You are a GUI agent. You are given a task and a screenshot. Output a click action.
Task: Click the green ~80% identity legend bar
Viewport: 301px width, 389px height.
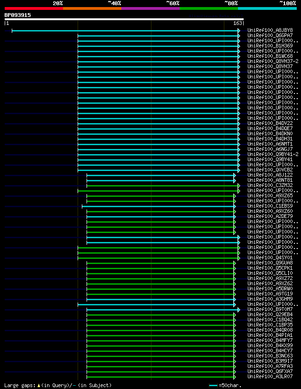pos(209,8)
